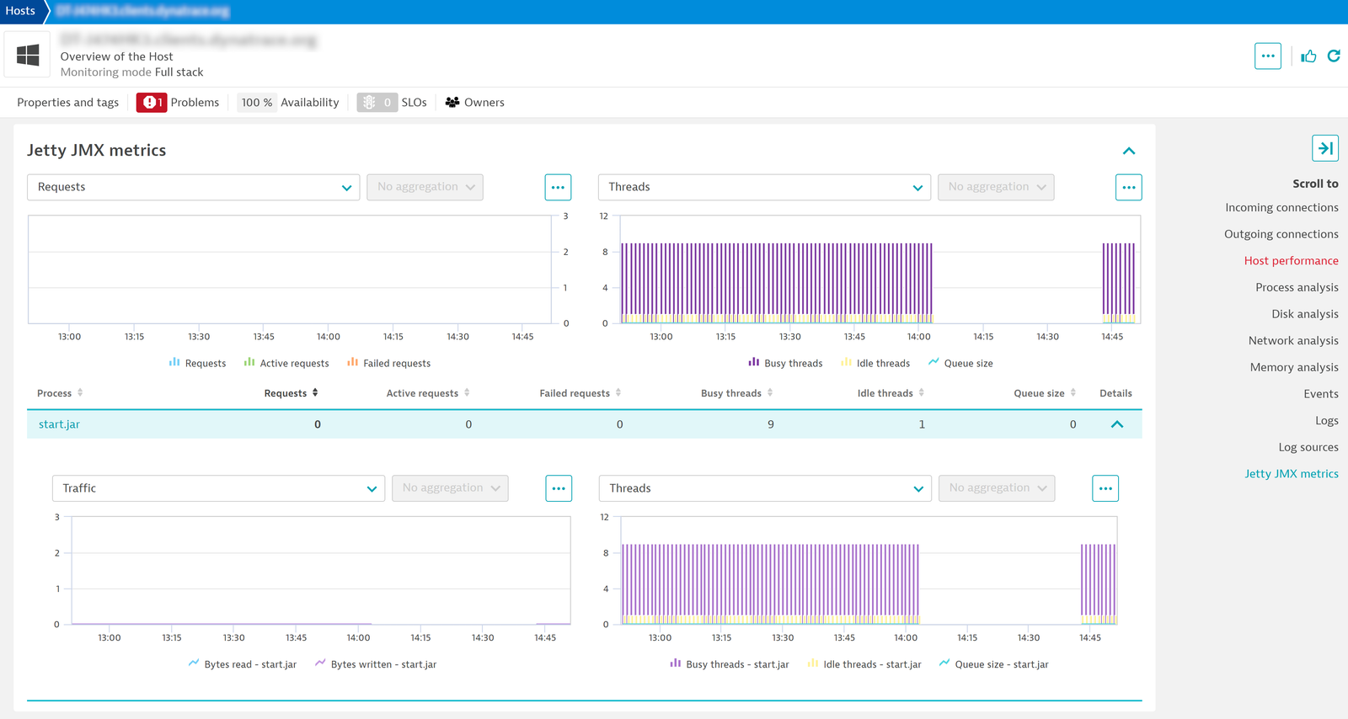The height and width of the screenshot is (719, 1348).
Task: Collapse the Jetty JMX metrics section
Action: coord(1129,151)
